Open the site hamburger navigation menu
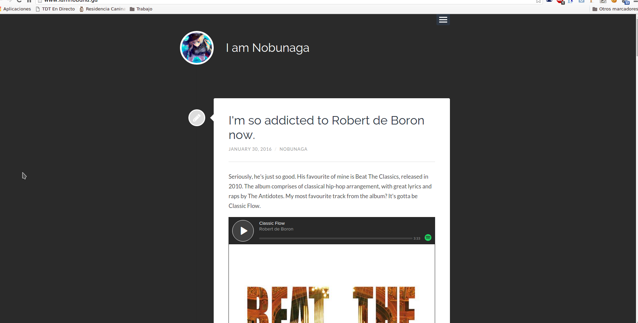Viewport: 638px width, 323px height. pyautogui.click(x=443, y=20)
